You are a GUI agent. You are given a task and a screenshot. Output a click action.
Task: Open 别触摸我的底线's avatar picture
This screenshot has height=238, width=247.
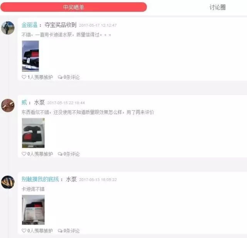coord(8,182)
